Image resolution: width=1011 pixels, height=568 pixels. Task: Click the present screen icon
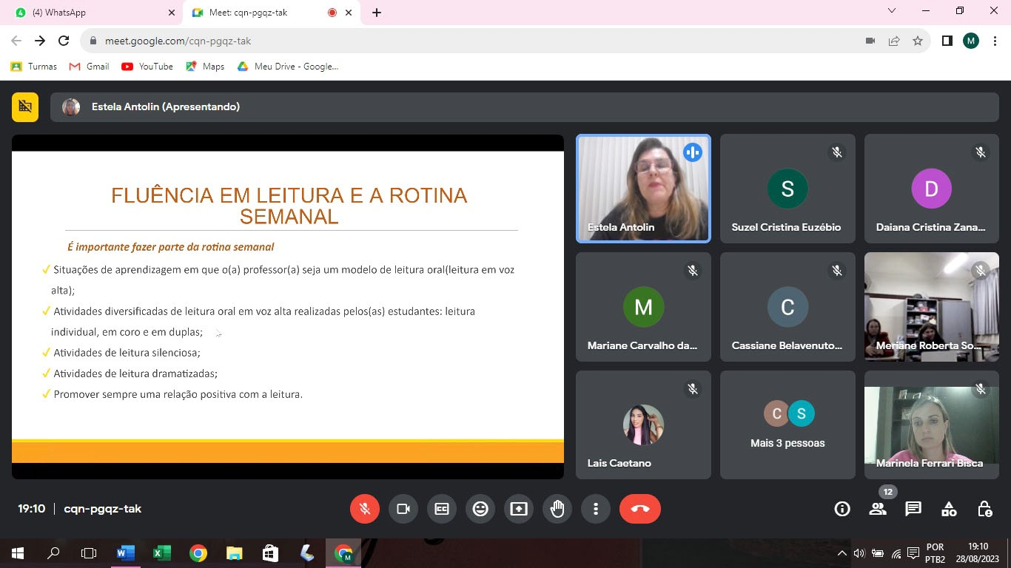pyautogui.click(x=519, y=509)
